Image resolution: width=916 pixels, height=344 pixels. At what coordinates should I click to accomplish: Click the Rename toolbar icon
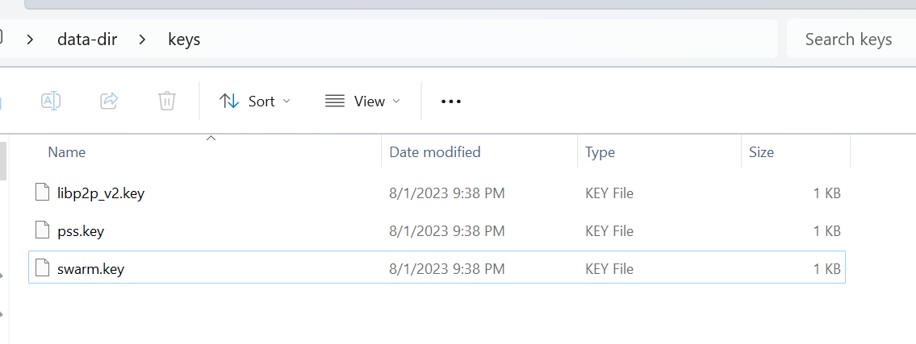tap(51, 101)
